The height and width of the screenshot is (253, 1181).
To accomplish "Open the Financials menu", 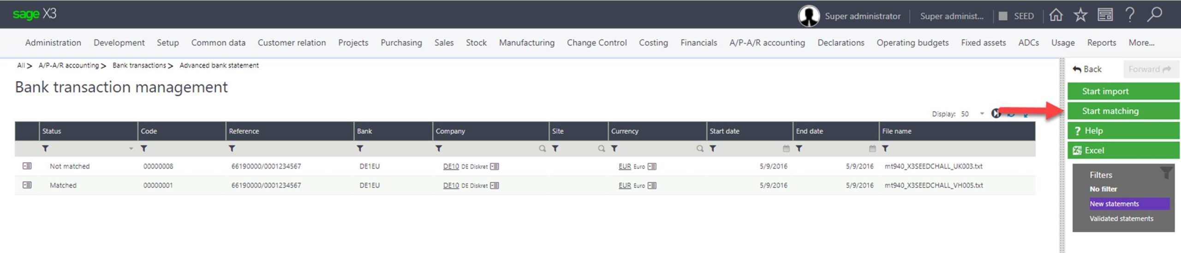I will pos(698,42).
